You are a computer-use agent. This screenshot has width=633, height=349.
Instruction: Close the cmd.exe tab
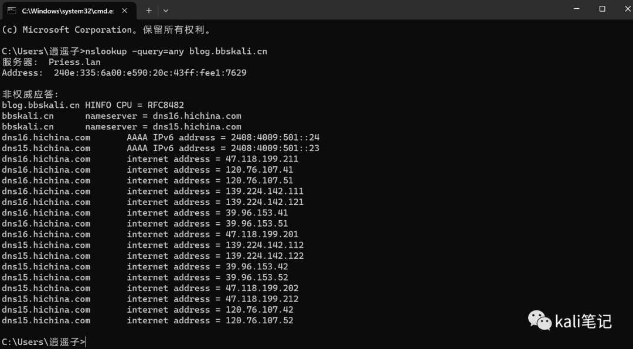click(x=125, y=11)
